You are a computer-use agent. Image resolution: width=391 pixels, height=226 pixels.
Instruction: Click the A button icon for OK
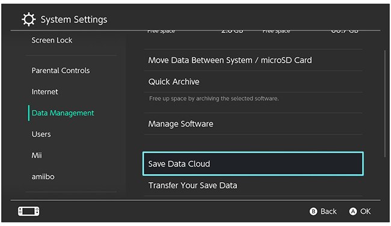353,212
